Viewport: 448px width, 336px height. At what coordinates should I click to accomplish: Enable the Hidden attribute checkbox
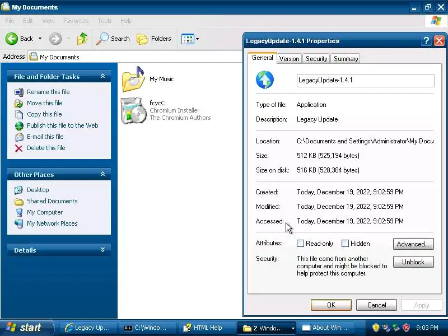click(x=345, y=244)
